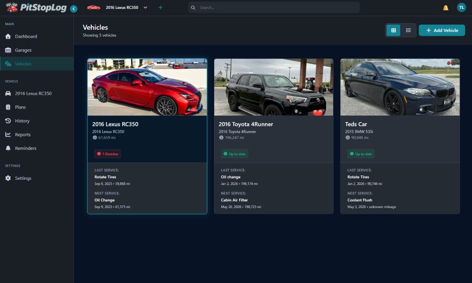Open the red Lexus RC350 photo
The width and height of the screenshot is (472, 283).
click(x=147, y=87)
